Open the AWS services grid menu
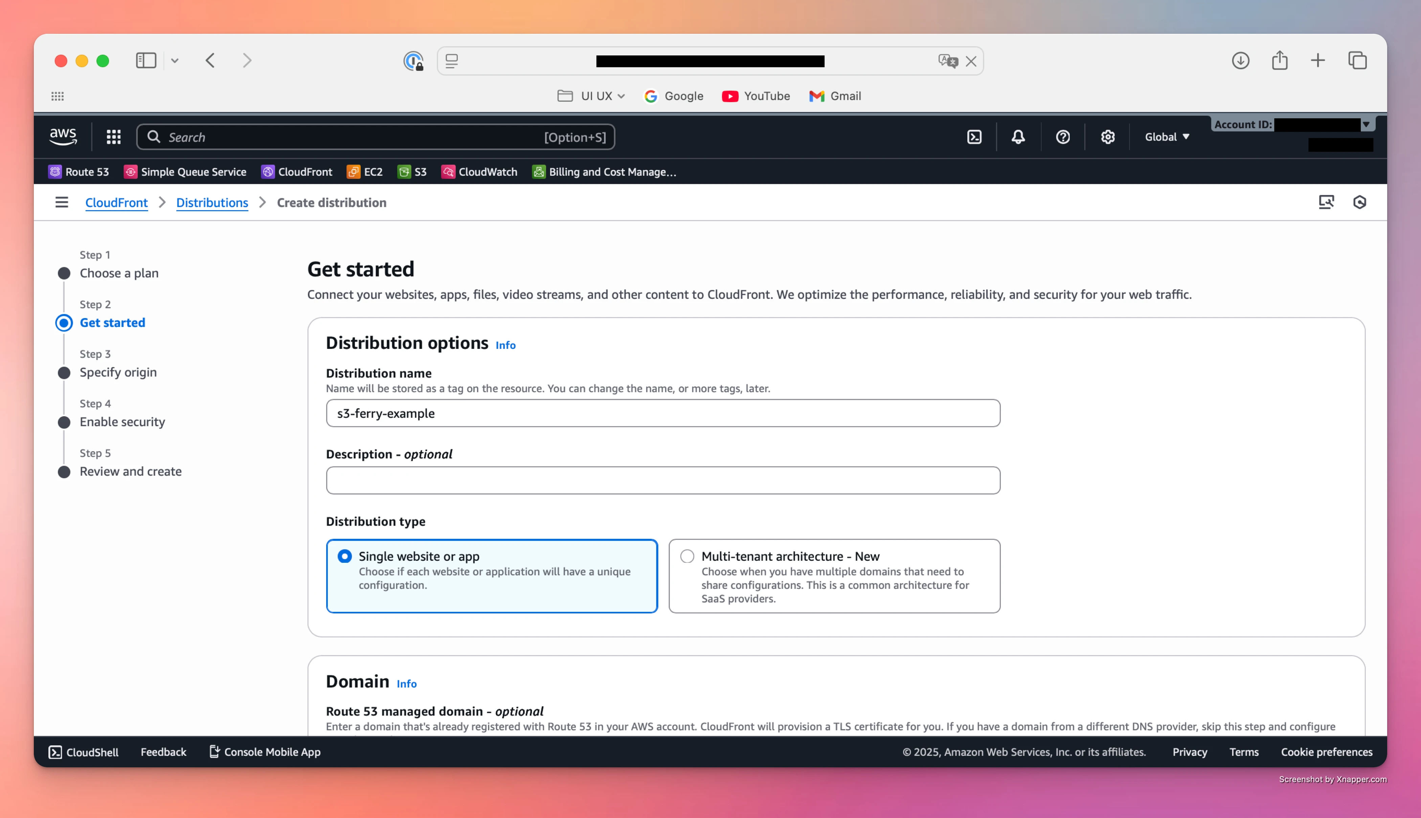The image size is (1421, 818). (x=114, y=137)
